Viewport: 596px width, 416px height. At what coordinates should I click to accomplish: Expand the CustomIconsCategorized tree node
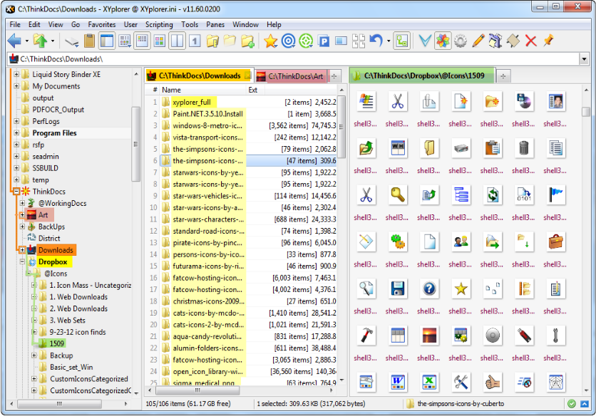pos(34,379)
